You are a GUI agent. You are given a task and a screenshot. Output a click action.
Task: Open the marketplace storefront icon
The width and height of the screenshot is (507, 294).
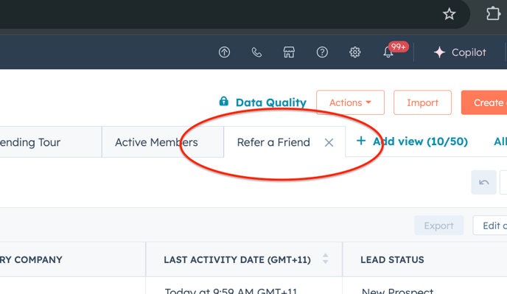click(289, 52)
